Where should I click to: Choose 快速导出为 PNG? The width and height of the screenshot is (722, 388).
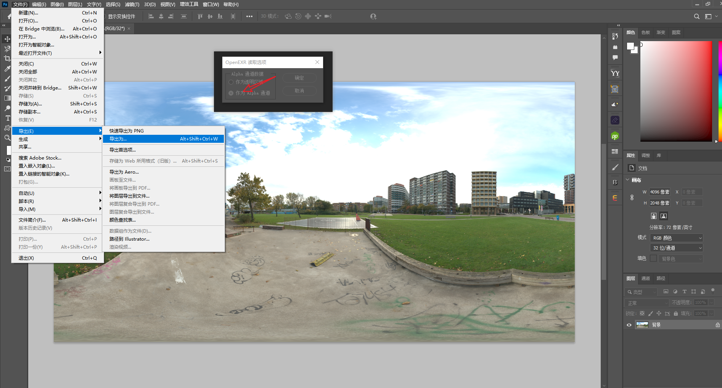pyautogui.click(x=164, y=131)
